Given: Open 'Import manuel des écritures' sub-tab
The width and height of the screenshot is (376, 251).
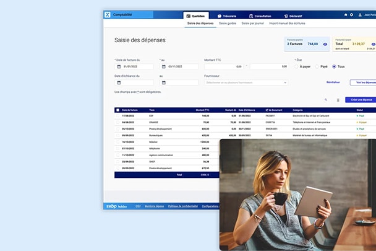Looking at the screenshot, I should tap(287, 24).
